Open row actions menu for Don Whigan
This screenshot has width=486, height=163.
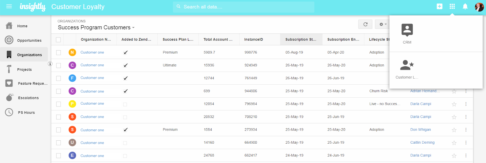coord(466,130)
